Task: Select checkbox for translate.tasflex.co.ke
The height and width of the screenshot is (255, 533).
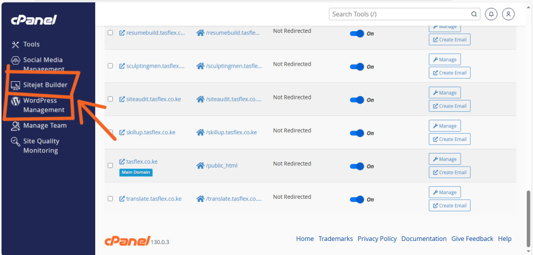Action: tap(110, 199)
